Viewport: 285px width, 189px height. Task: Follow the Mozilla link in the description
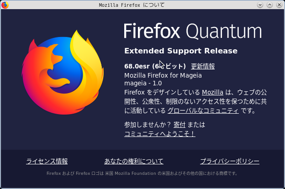(212, 92)
